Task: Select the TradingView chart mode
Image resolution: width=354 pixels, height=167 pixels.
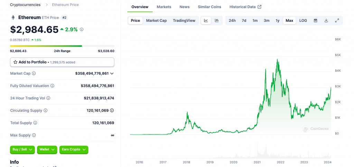Action: point(184,20)
